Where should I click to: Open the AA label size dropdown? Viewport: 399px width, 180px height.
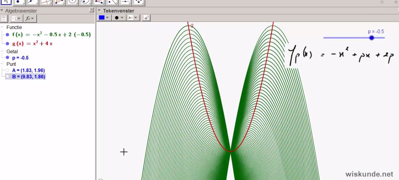(x=133, y=18)
